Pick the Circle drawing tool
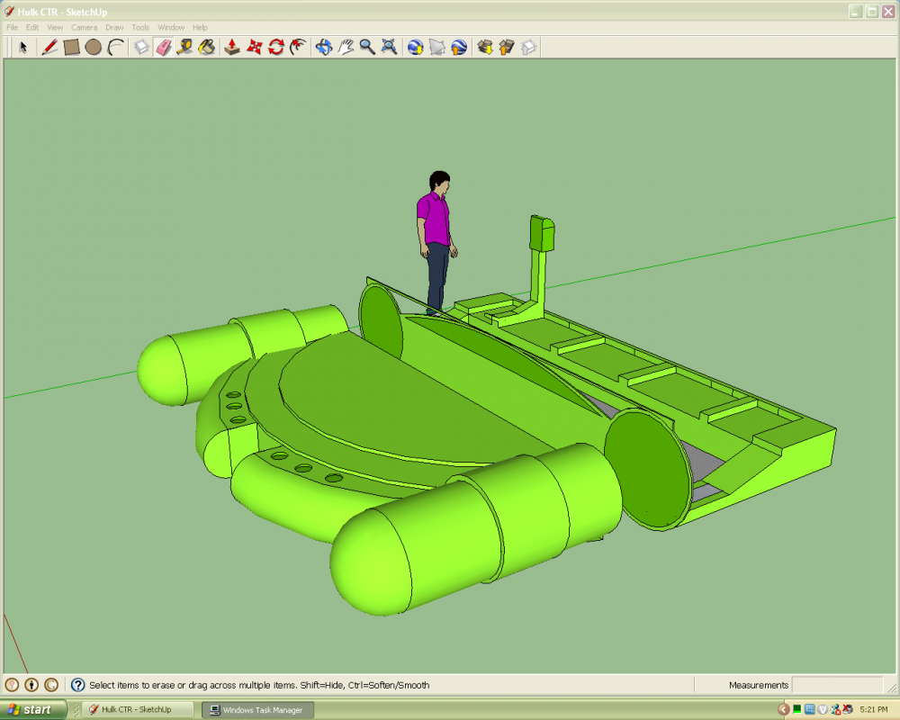The image size is (900, 720). point(94,47)
